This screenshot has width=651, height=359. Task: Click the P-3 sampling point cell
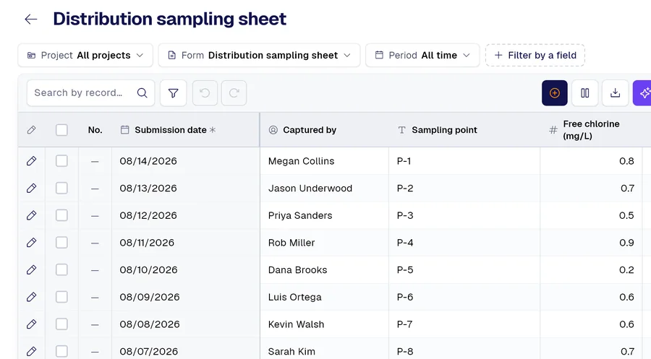[464, 215]
